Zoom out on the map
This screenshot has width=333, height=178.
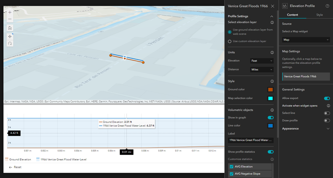10,19
